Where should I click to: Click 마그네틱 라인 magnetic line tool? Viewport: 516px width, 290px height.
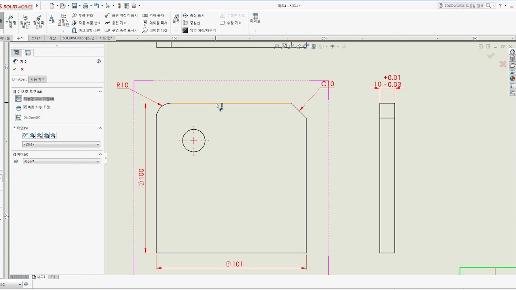click(85, 30)
